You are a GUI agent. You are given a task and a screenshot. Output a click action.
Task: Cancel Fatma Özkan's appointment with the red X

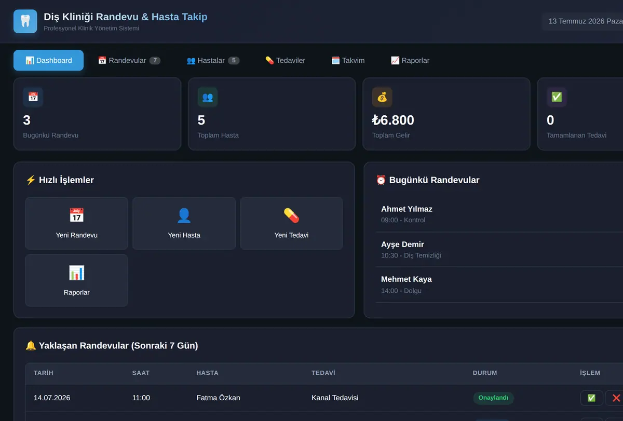(616, 398)
